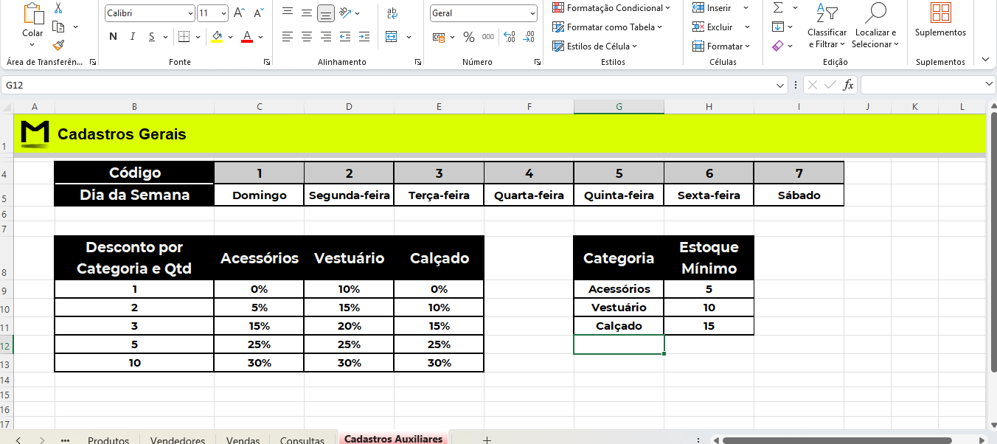Click the text orientation icon

[x=347, y=13]
